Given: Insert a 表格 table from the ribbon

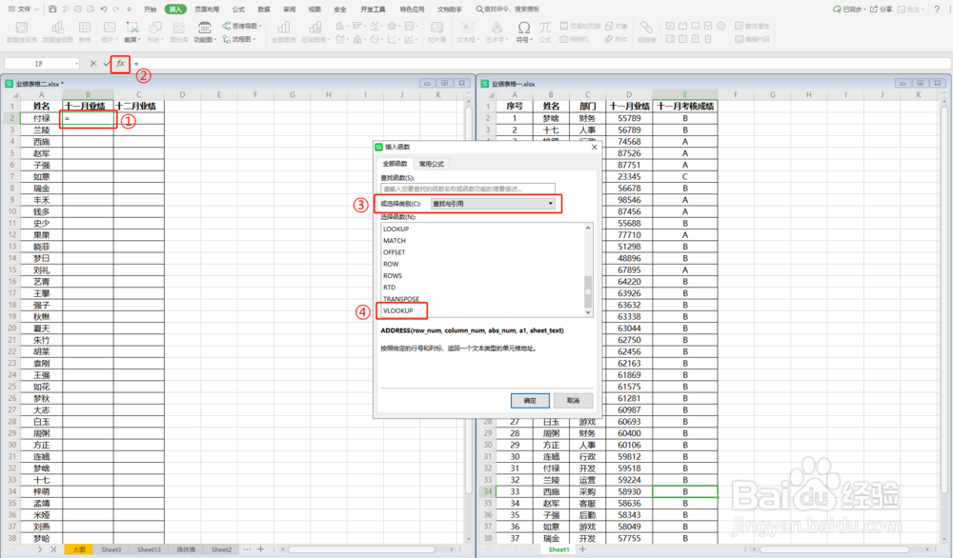Looking at the screenshot, I should [x=85, y=32].
